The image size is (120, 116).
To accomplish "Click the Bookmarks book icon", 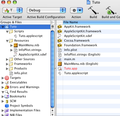I will point(7,96).
